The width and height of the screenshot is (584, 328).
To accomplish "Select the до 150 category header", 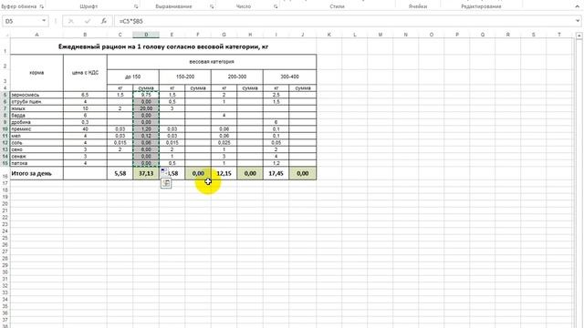I will tap(133, 77).
